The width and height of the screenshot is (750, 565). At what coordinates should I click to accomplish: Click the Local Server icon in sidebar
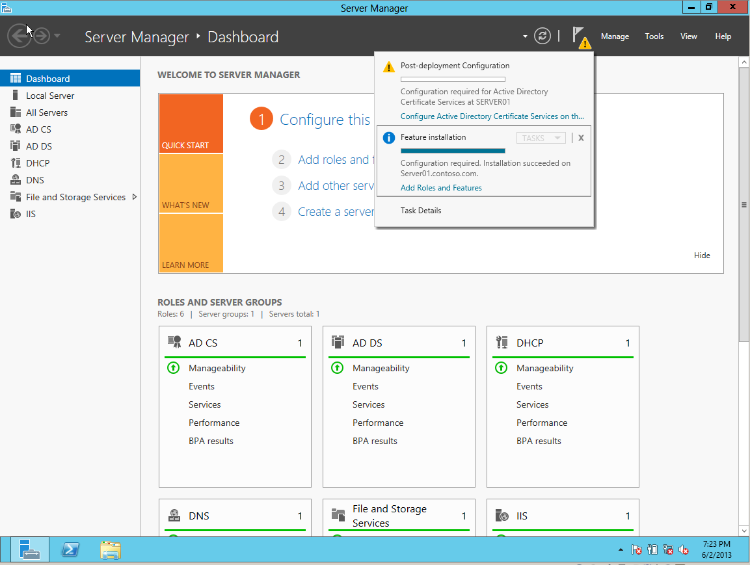coord(16,95)
